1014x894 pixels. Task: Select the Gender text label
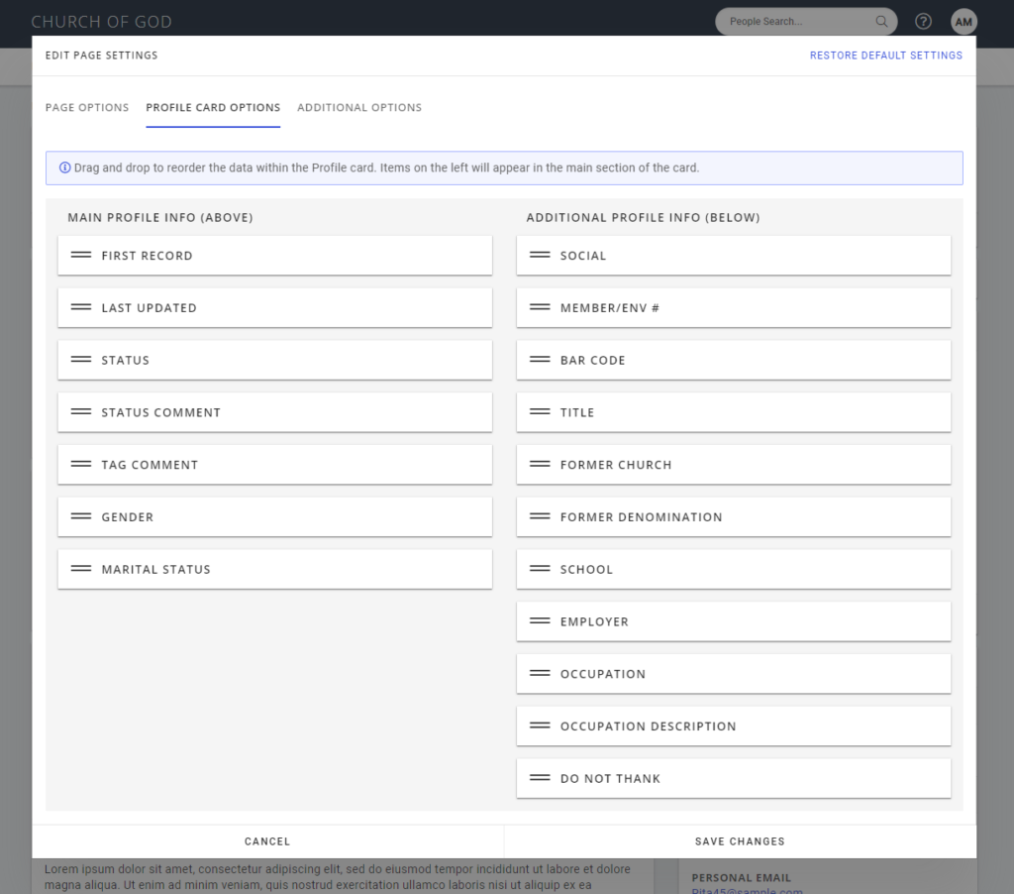(x=128, y=517)
